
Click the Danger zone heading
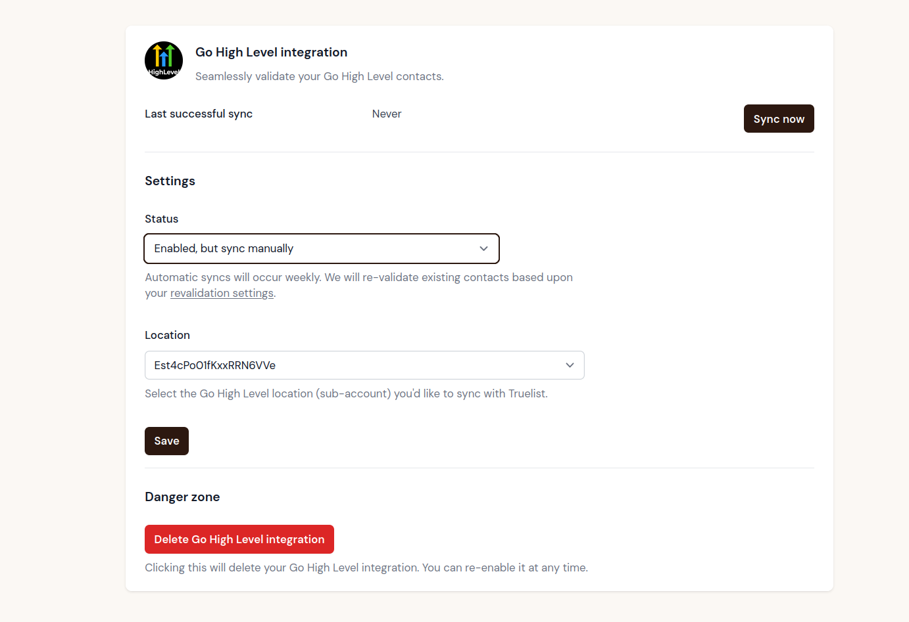click(182, 497)
